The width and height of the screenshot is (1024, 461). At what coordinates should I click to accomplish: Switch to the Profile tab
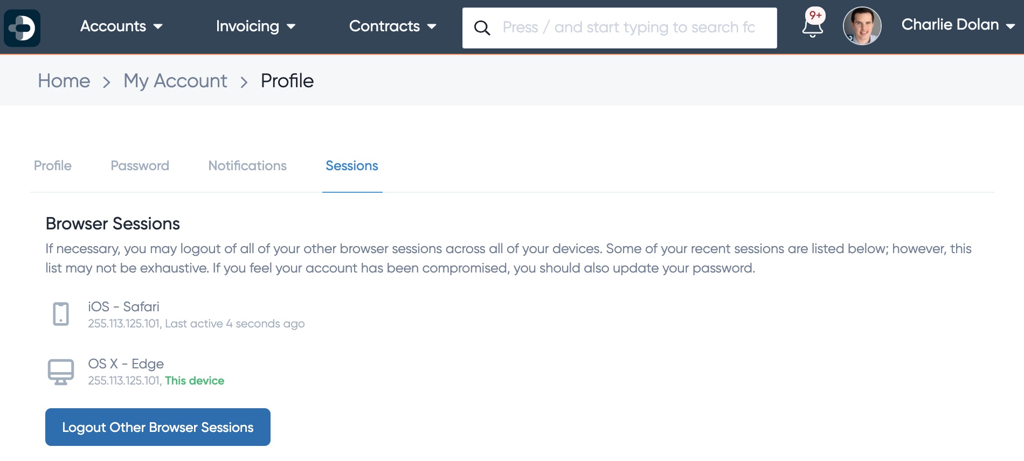click(53, 166)
